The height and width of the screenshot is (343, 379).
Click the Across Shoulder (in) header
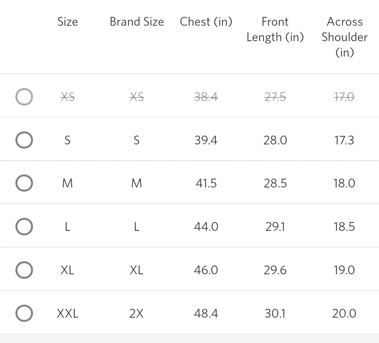point(344,37)
